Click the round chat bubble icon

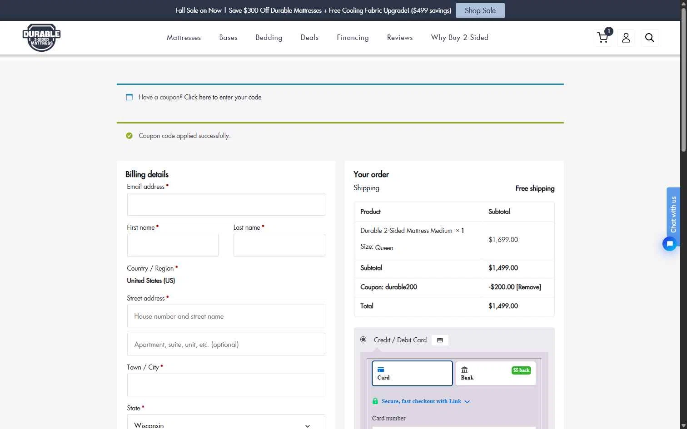pyautogui.click(x=669, y=244)
